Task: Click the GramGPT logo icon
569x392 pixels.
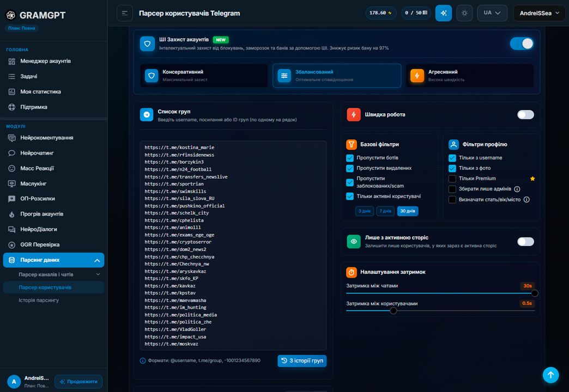Action: point(11,15)
